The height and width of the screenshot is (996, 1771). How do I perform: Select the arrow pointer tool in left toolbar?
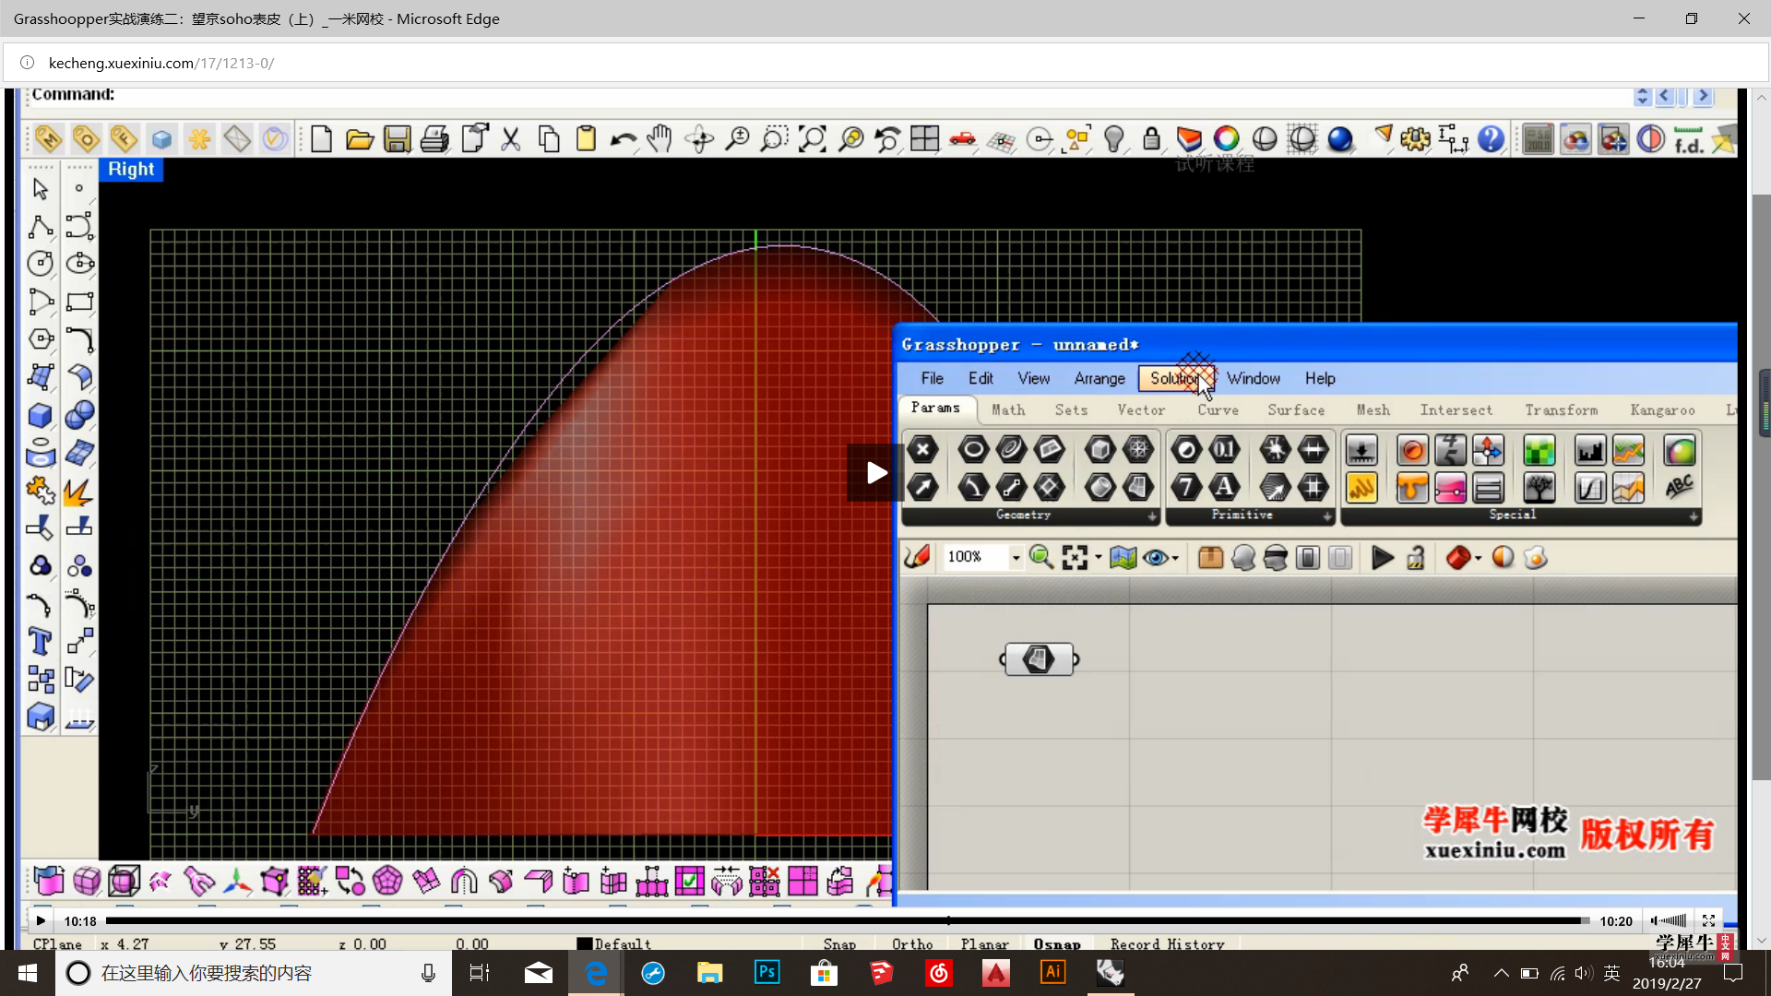[41, 188]
